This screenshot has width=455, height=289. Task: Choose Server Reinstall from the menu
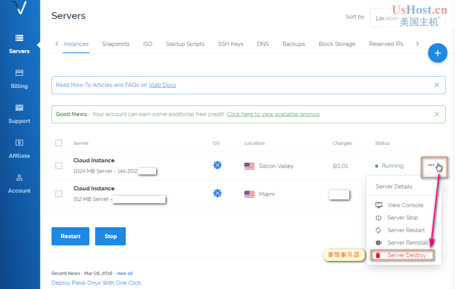click(x=408, y=242)
